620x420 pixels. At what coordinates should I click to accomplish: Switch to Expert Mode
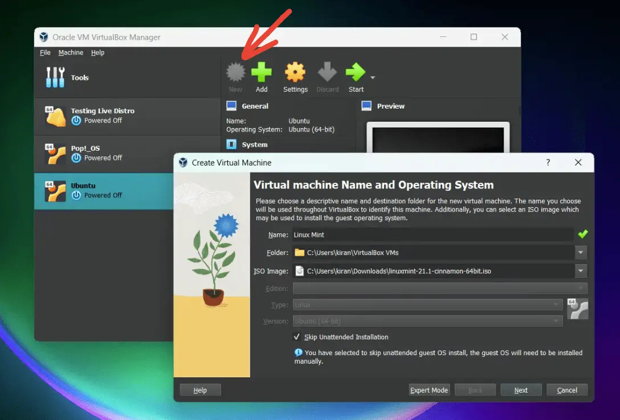click(x=429, y=390)
